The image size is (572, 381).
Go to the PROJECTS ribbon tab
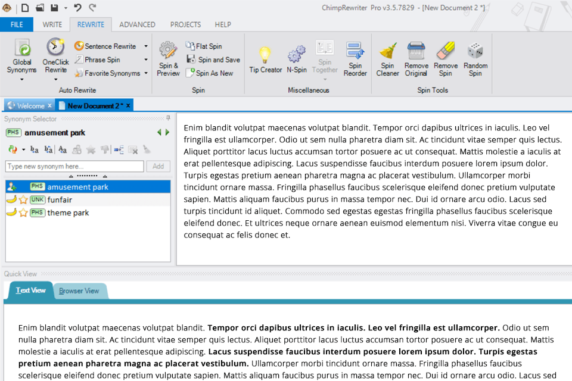(x=185, y=24)
